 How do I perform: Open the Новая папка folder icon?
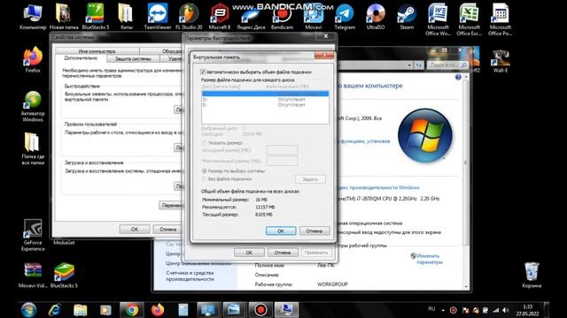tap(64, 17)
